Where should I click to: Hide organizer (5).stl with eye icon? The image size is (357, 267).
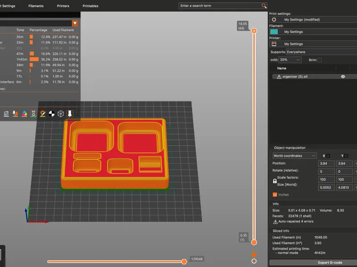tap(343, 77)
